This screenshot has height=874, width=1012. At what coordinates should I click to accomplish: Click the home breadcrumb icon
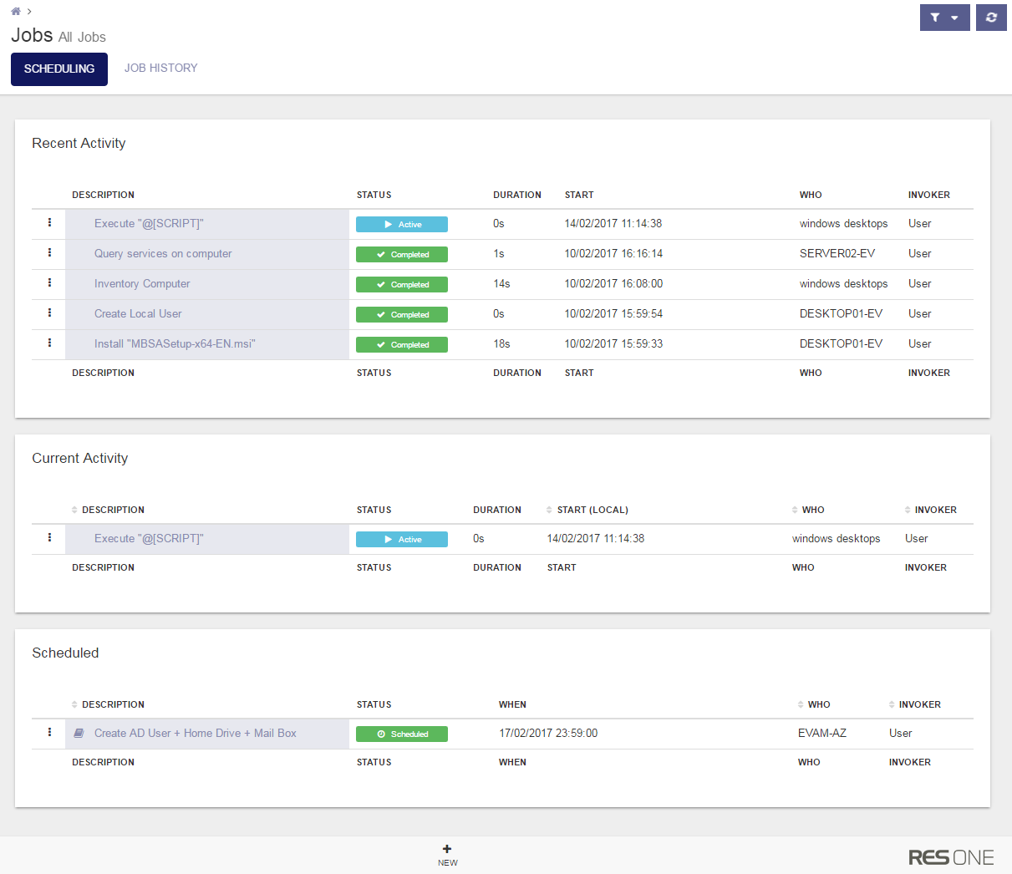click(15, 12)
